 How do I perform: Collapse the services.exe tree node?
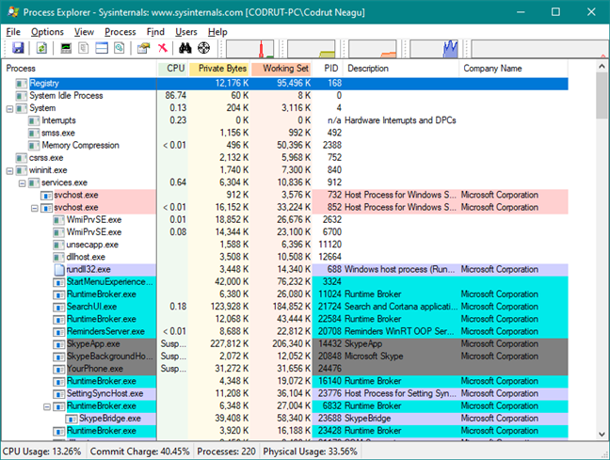pos(23,183)
